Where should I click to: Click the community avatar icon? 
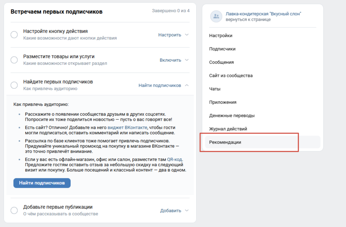click(216, 16)
